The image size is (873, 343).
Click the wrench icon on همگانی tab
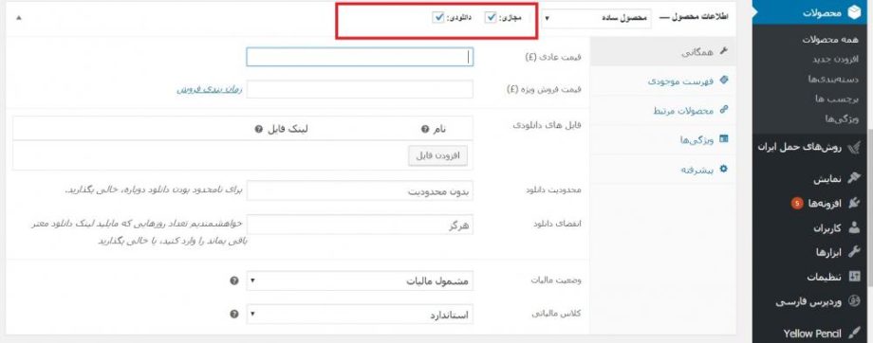click(x=724, y=51)
